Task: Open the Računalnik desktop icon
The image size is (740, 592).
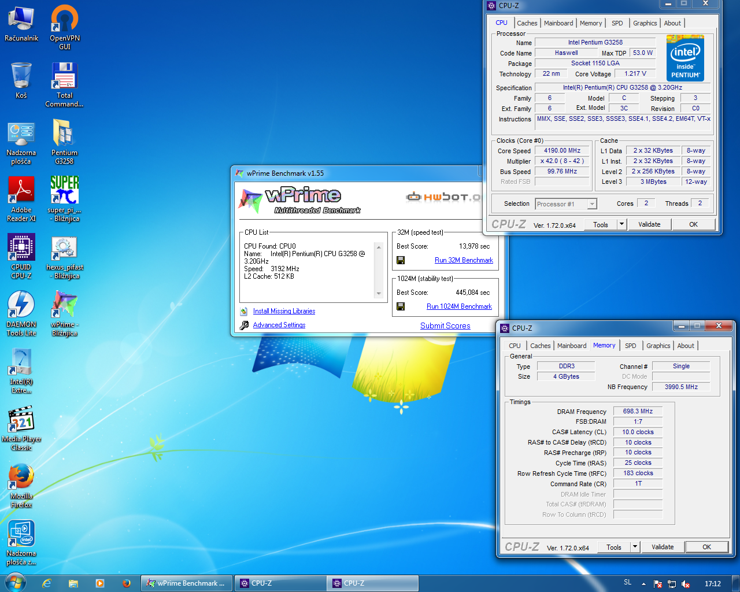Action: click(x=21, y=23)
